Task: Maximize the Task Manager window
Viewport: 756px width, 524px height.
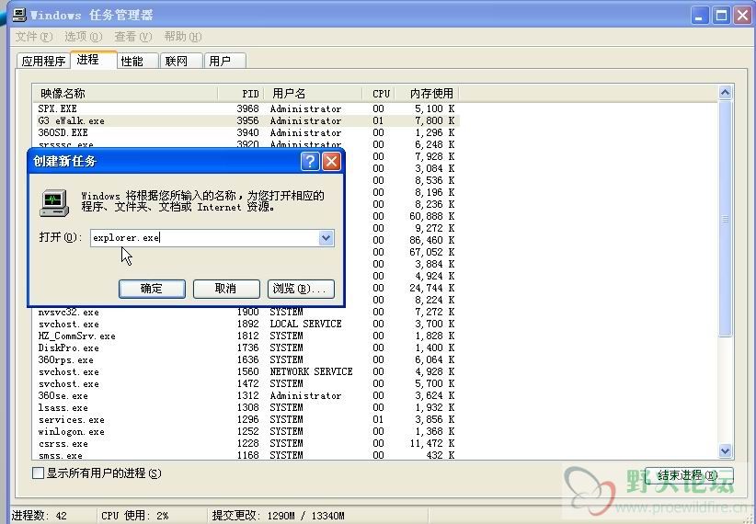Action: pyautogui.click(x=721, y=16)
